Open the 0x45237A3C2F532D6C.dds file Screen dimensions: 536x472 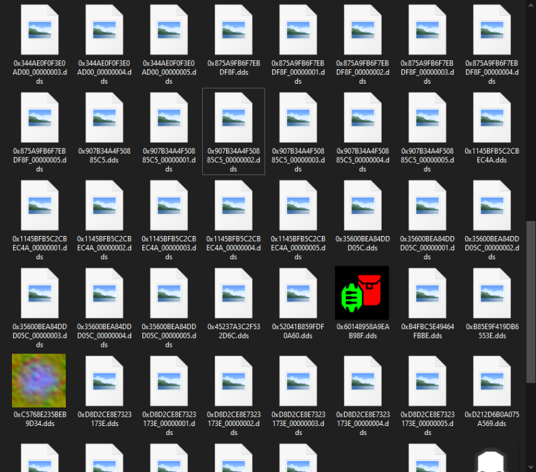233,293
